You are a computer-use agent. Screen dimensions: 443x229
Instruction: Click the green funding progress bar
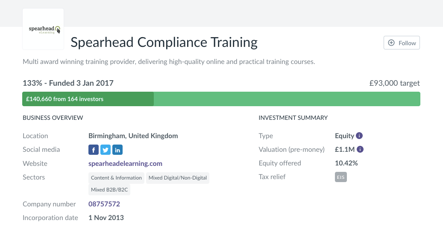286,99
